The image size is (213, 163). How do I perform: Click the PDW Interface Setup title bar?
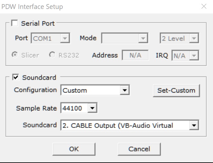coord(96,6)
